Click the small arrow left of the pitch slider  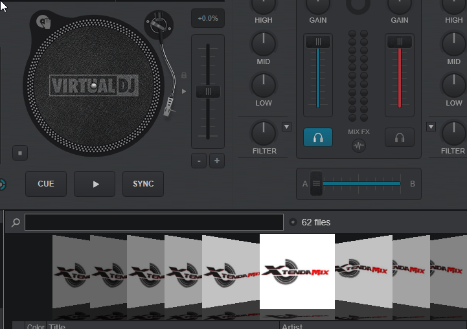(x=184, y=91)
